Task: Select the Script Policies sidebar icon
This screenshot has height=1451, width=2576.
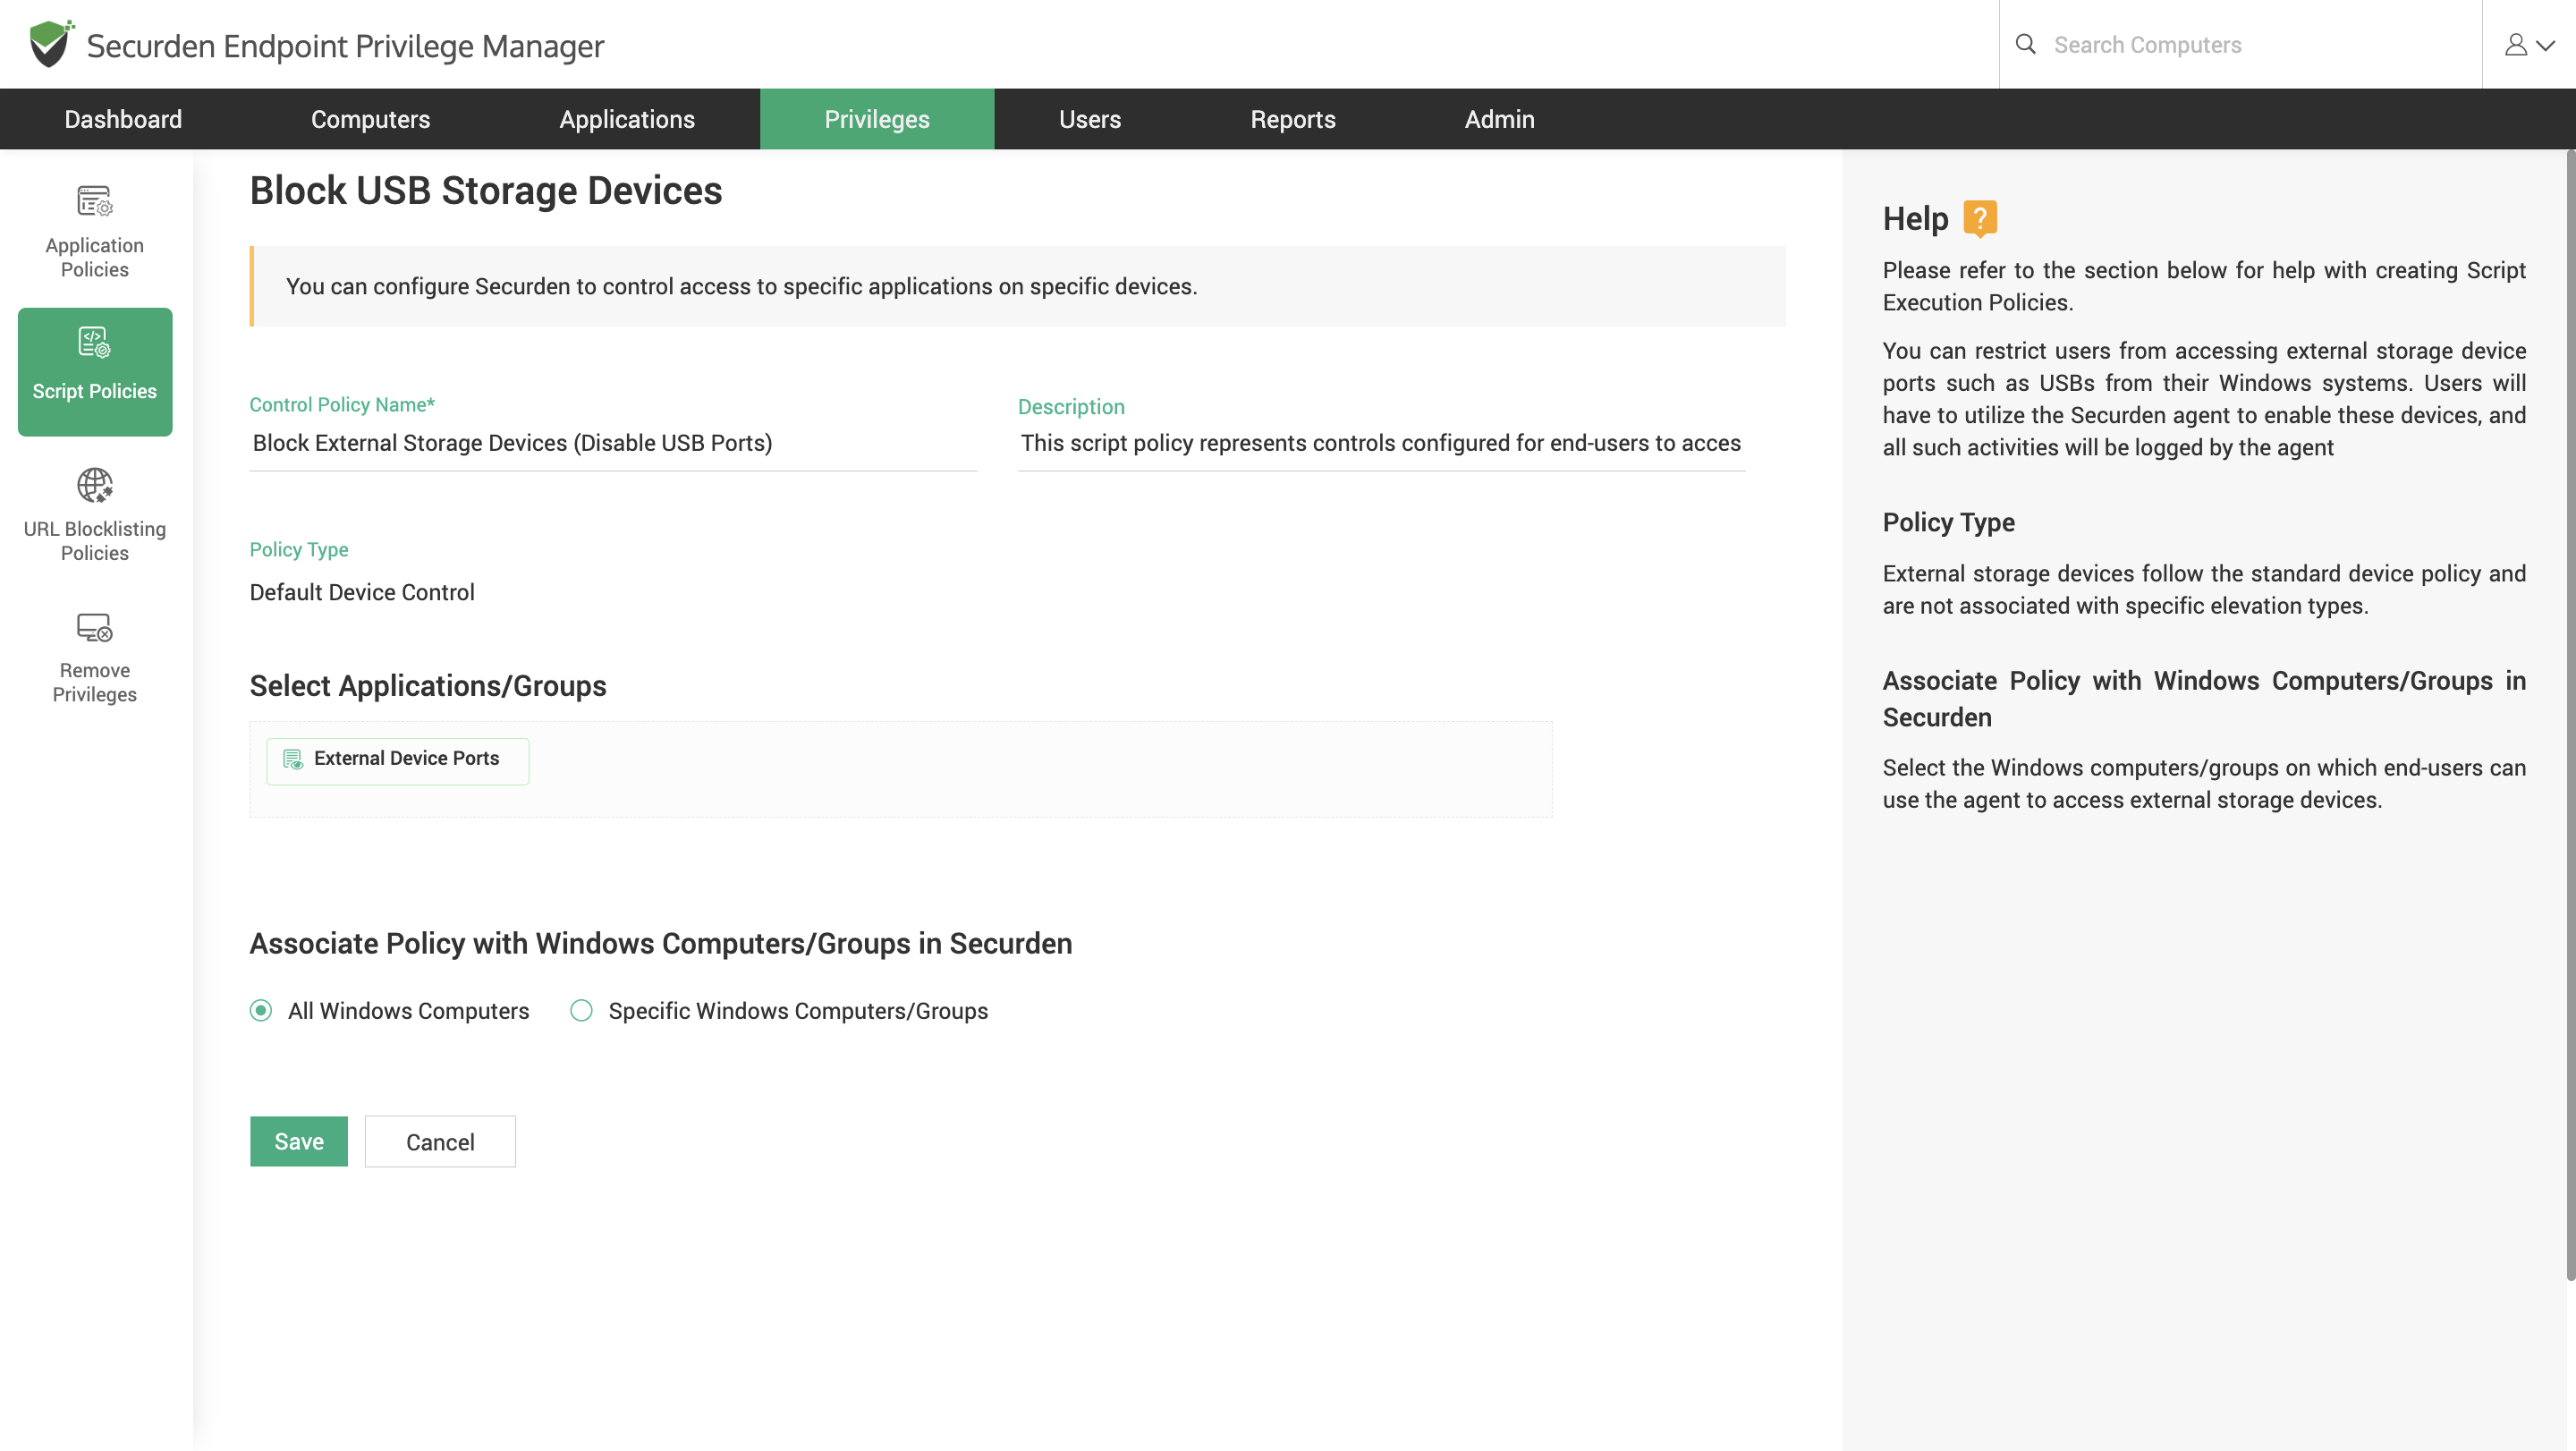Action: [95, 343]
